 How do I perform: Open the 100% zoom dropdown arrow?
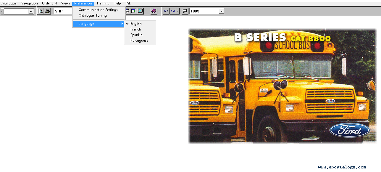tap(222, 11)
